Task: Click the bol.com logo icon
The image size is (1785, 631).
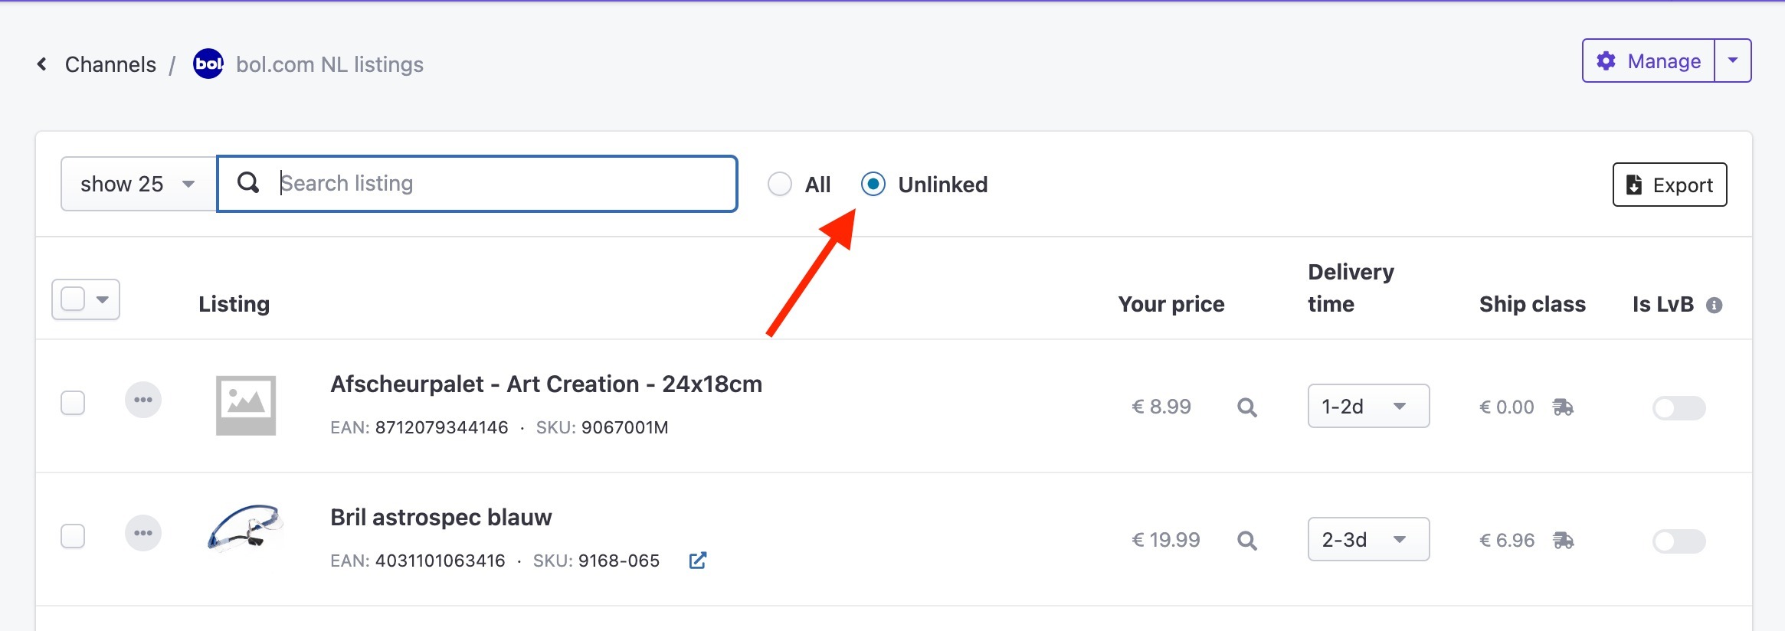Action: [208, 64]
